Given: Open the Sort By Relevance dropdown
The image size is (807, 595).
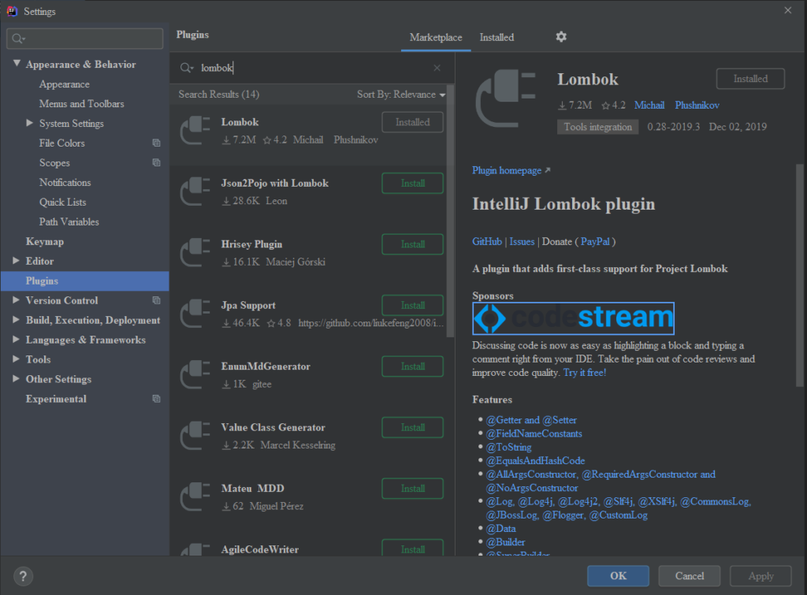Looking at the screenshot, I should click(x=400, y=95).
